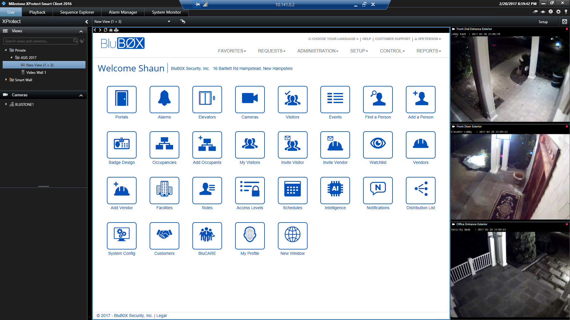Open the Elevators icon
Image resolution: width=570 pixels, height=320 pixels.
point(207,100)
